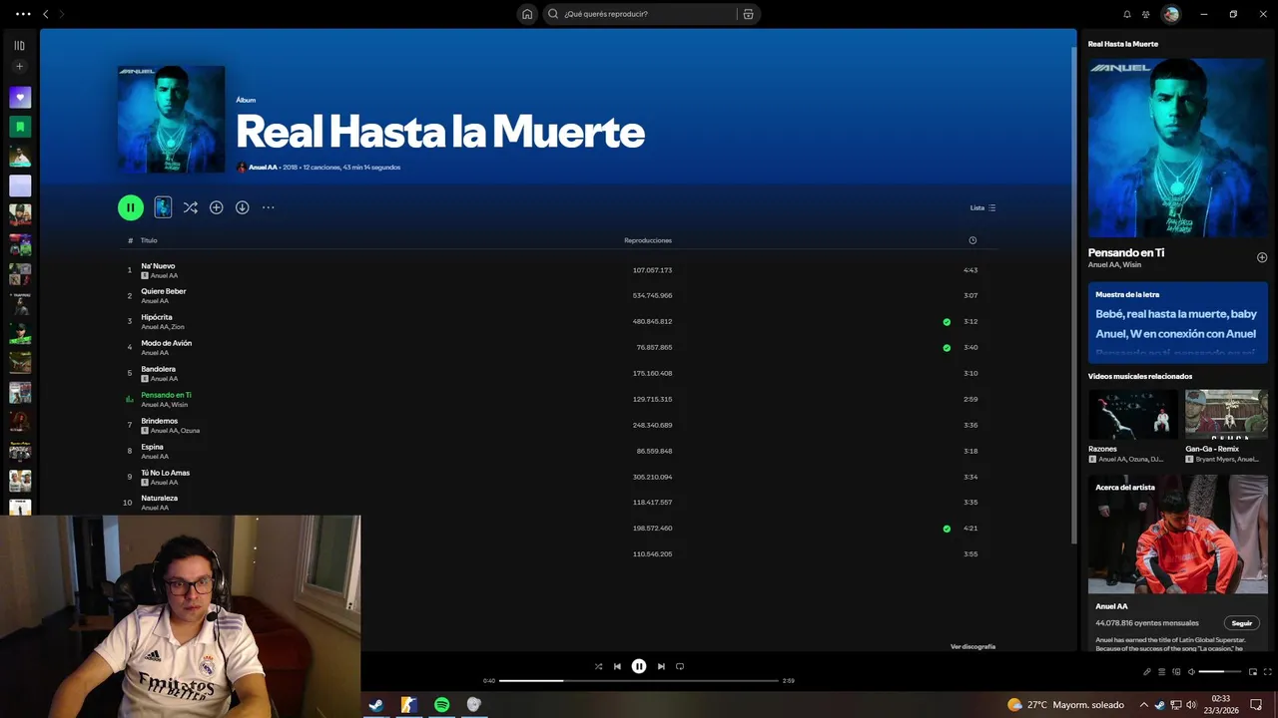Open Liked Songs purple heart playlist
This screenshot has height=718, width=1278.
pos(20,97)
